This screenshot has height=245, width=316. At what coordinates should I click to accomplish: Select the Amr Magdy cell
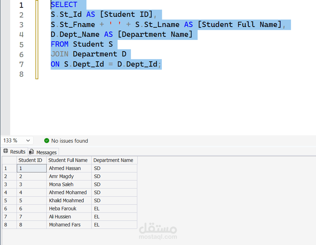(x=69, y=176)
